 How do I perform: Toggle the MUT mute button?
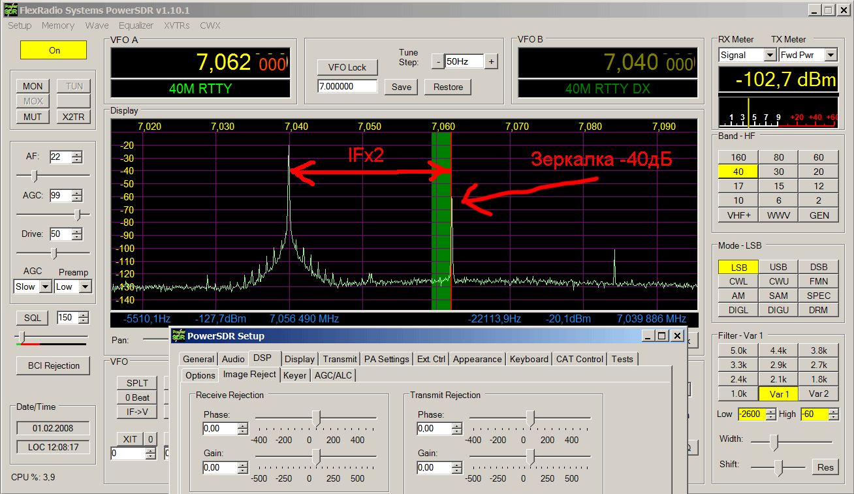(33, 117)
